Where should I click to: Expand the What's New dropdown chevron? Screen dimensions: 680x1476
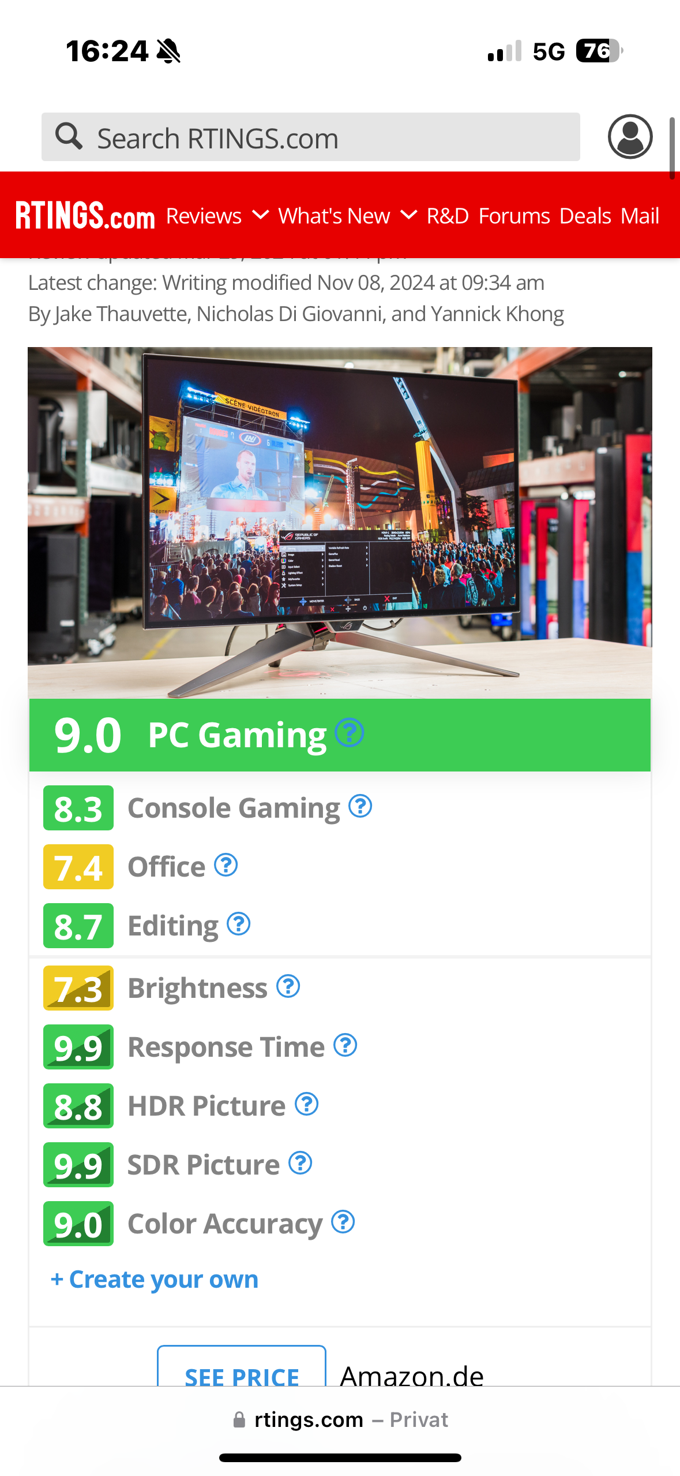point(408,215)
